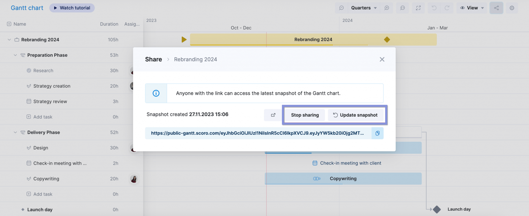Open snapshot in new tab icon
Image resolution: width=529 pixels, height=216 pixels.
[273, 115]
